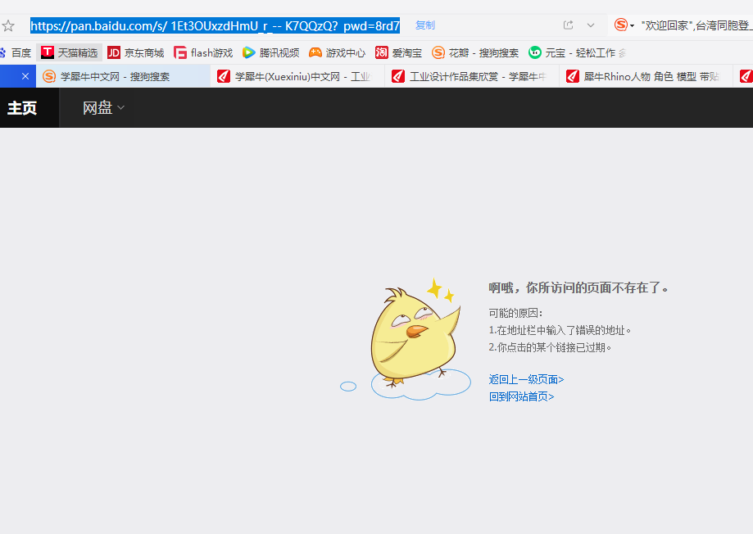Click the red favicon on 工业设计作品集欣赏 tab
Viewport: 753px width, 534px height.
398,76
